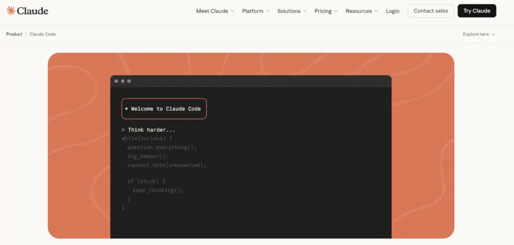Click the asterisk before Welcome text
The image size is (514, 245).
pos(126,109)
